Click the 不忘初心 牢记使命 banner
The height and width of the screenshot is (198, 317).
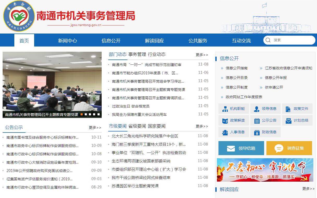tap(265, 170)
